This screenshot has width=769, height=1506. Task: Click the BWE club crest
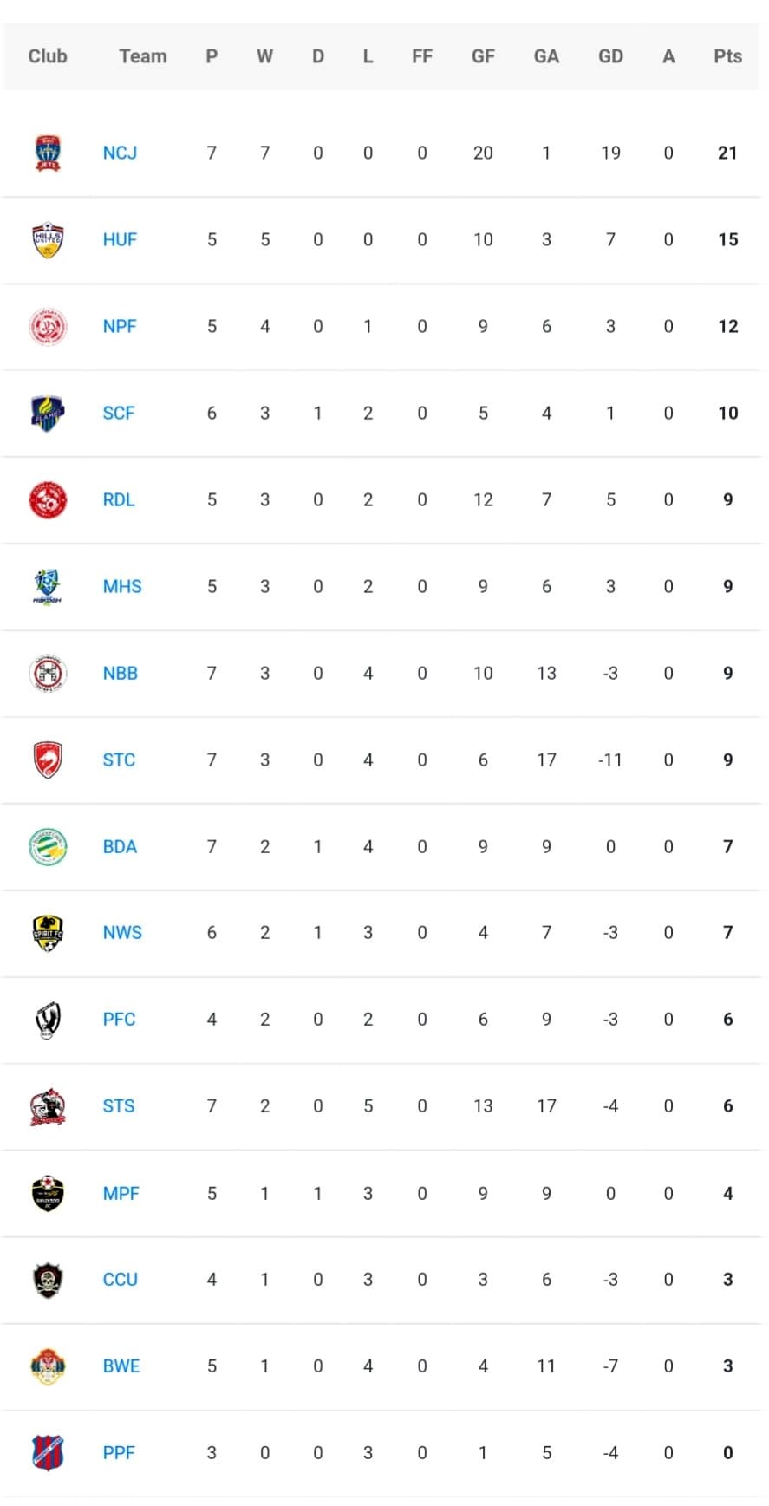[x=48, y=1366]
